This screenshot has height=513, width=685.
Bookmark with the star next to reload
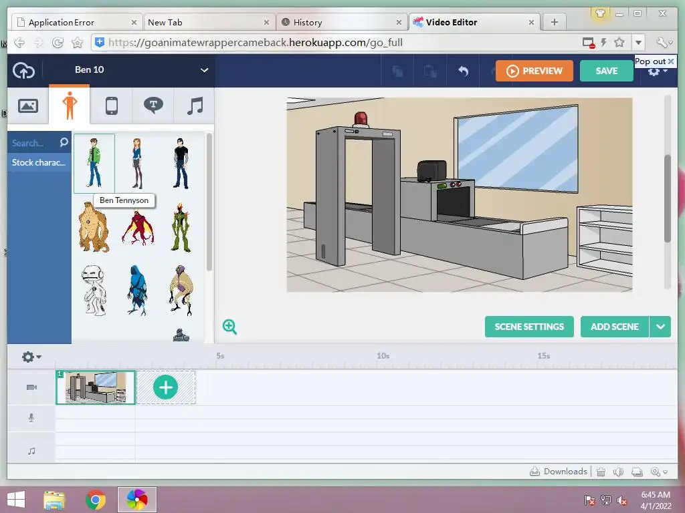coord(78,43)
